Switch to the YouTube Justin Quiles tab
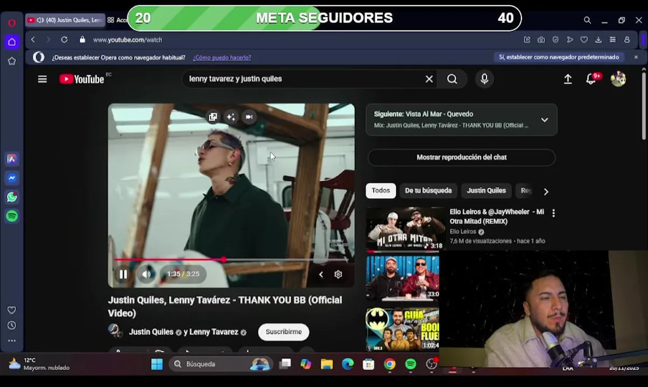 point(65,20)
